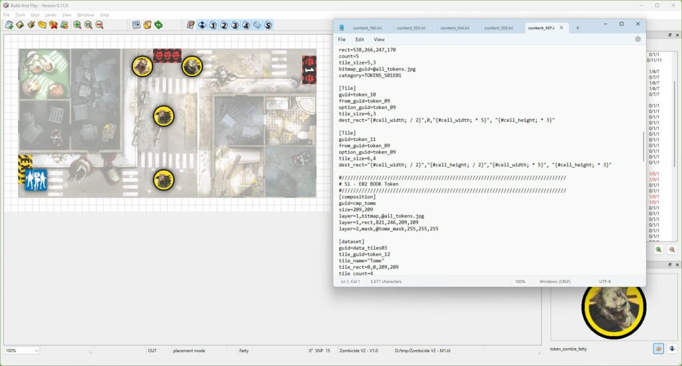Click the orange icon beside token_zombie_fatty
The image size is (682, 366).
(x=659, y=349)
